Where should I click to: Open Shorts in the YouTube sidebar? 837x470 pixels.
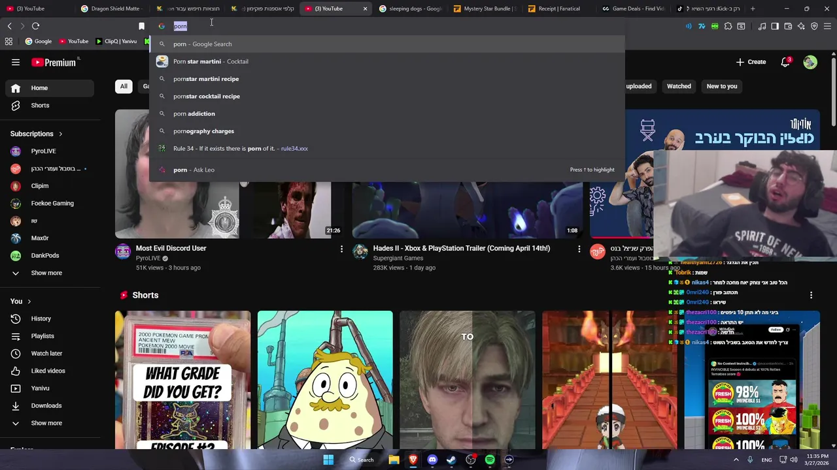(50, 105)
